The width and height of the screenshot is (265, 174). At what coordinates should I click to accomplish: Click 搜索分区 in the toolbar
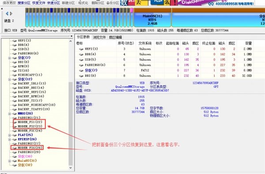coord(24,3)
